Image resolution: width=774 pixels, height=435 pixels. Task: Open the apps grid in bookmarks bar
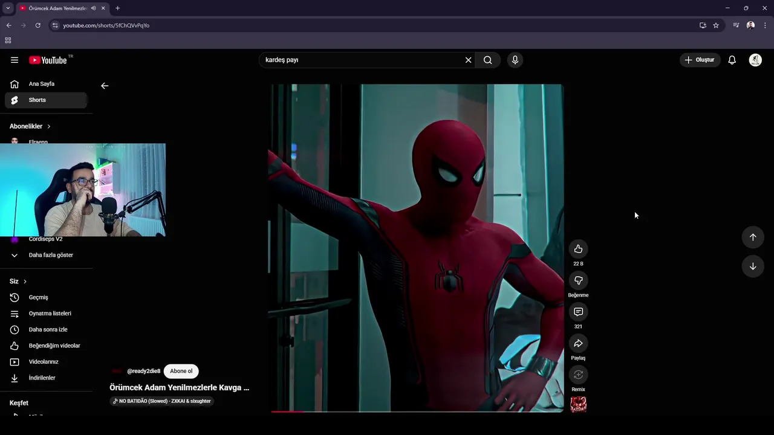[x=8, y=40]
